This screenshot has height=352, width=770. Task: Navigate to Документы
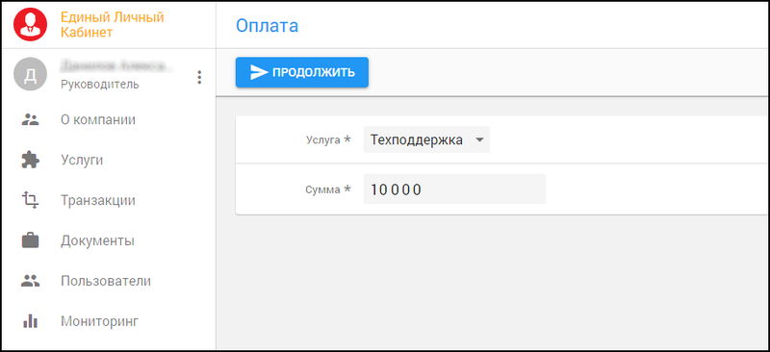(x=97, y=240)
